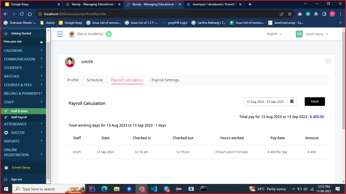The height and width of the screenshot is (194, 346).
Task: Expand the BILLING & PAYMENTS menu
Action: 23,93
